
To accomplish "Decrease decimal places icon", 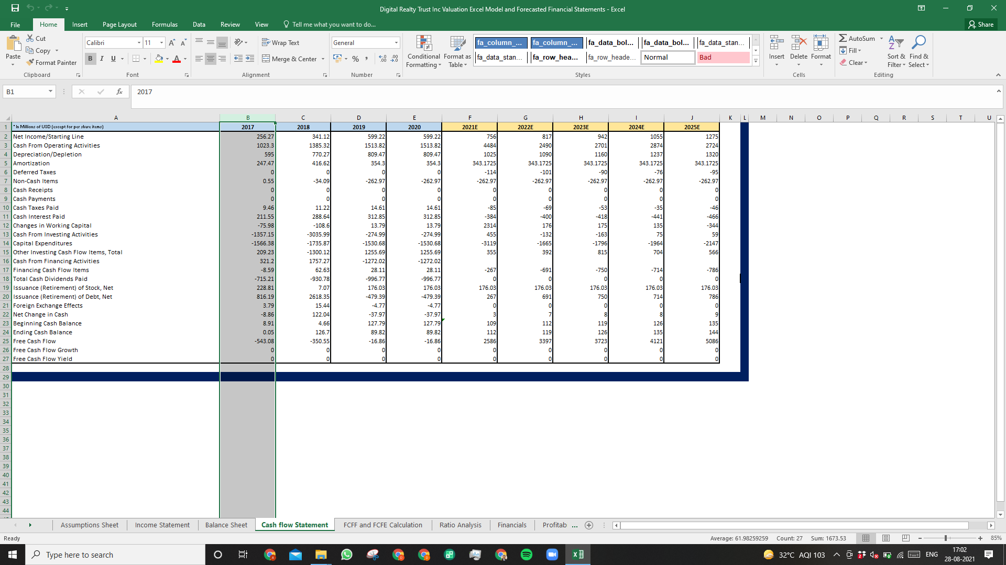I will point(395,59).
